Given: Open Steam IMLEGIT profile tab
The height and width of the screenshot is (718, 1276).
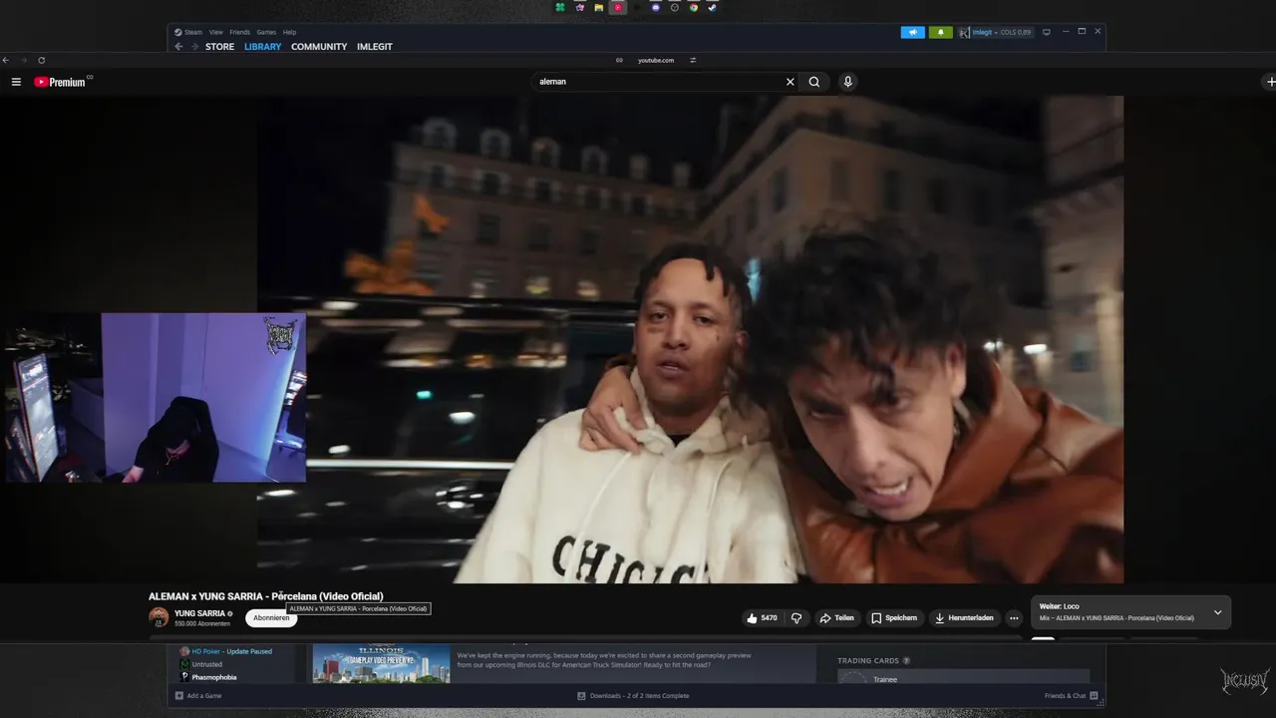Looking at the screenshot, I should (x=375, y=47).
